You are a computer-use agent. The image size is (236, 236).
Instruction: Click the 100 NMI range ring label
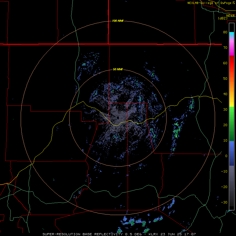click(118, 21)
